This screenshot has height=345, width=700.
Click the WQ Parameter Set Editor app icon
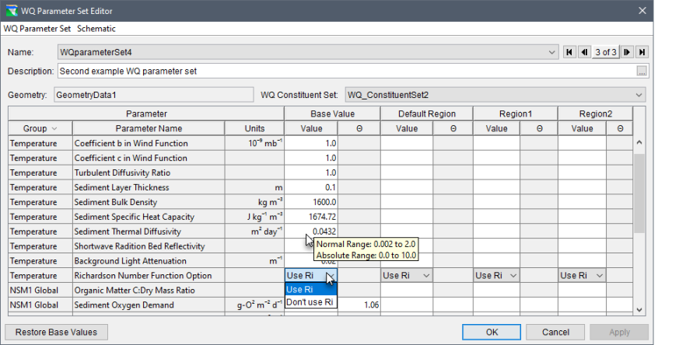12,11
